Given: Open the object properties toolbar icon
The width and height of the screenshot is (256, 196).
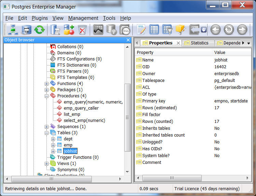Looking at the screenshot, I should pos(55,30).
